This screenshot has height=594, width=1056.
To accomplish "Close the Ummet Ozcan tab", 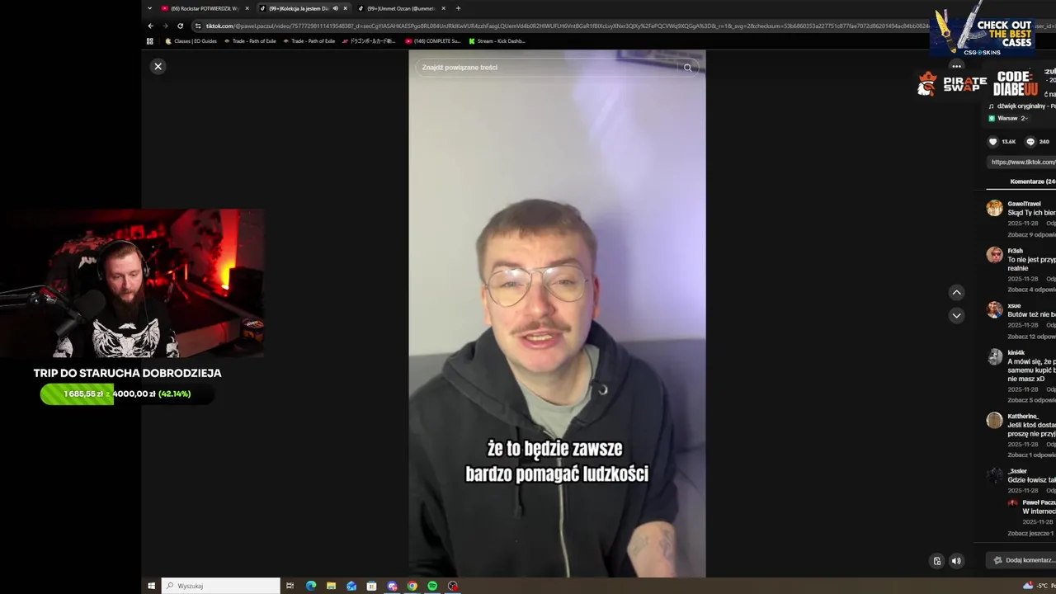I will (443, 8).
